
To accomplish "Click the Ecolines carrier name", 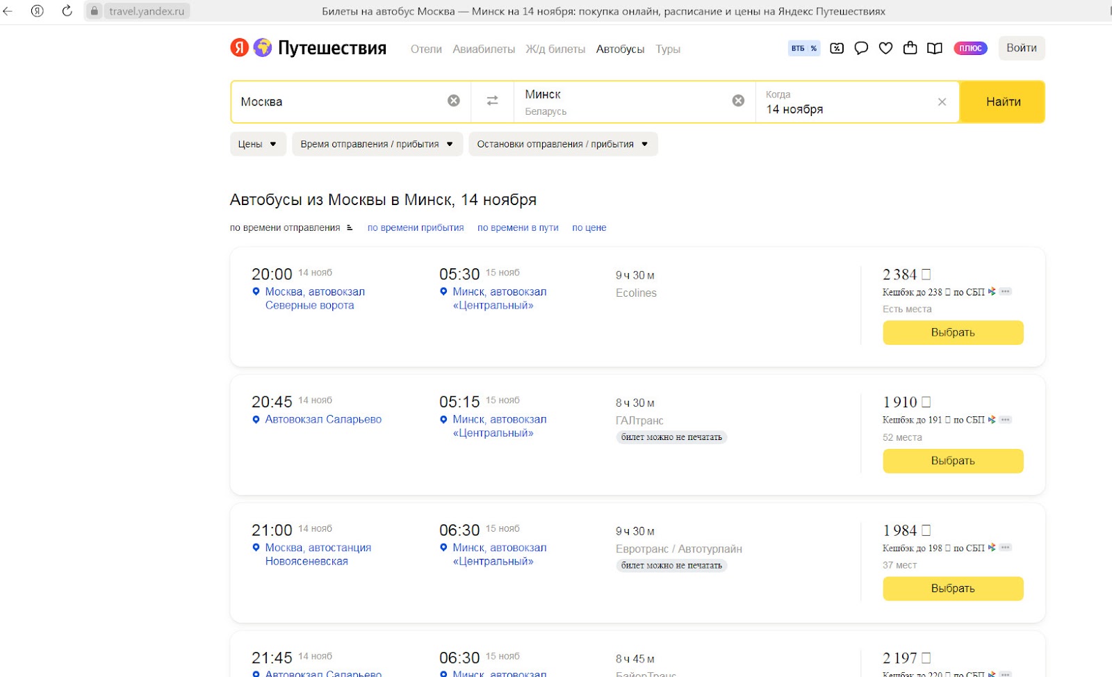I will (636, 293).
